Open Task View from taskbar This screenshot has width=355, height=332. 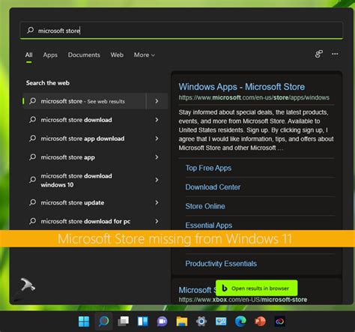point(124,322)
